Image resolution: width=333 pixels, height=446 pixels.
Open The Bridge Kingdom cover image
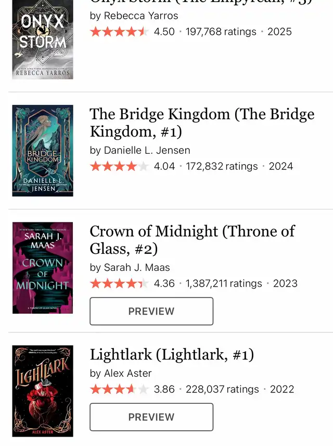tap(43, 151)
